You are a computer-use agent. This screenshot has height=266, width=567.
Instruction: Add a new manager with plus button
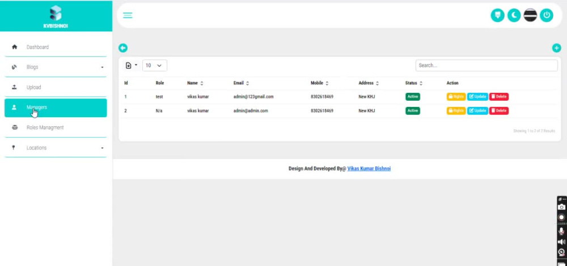point(557,48)
